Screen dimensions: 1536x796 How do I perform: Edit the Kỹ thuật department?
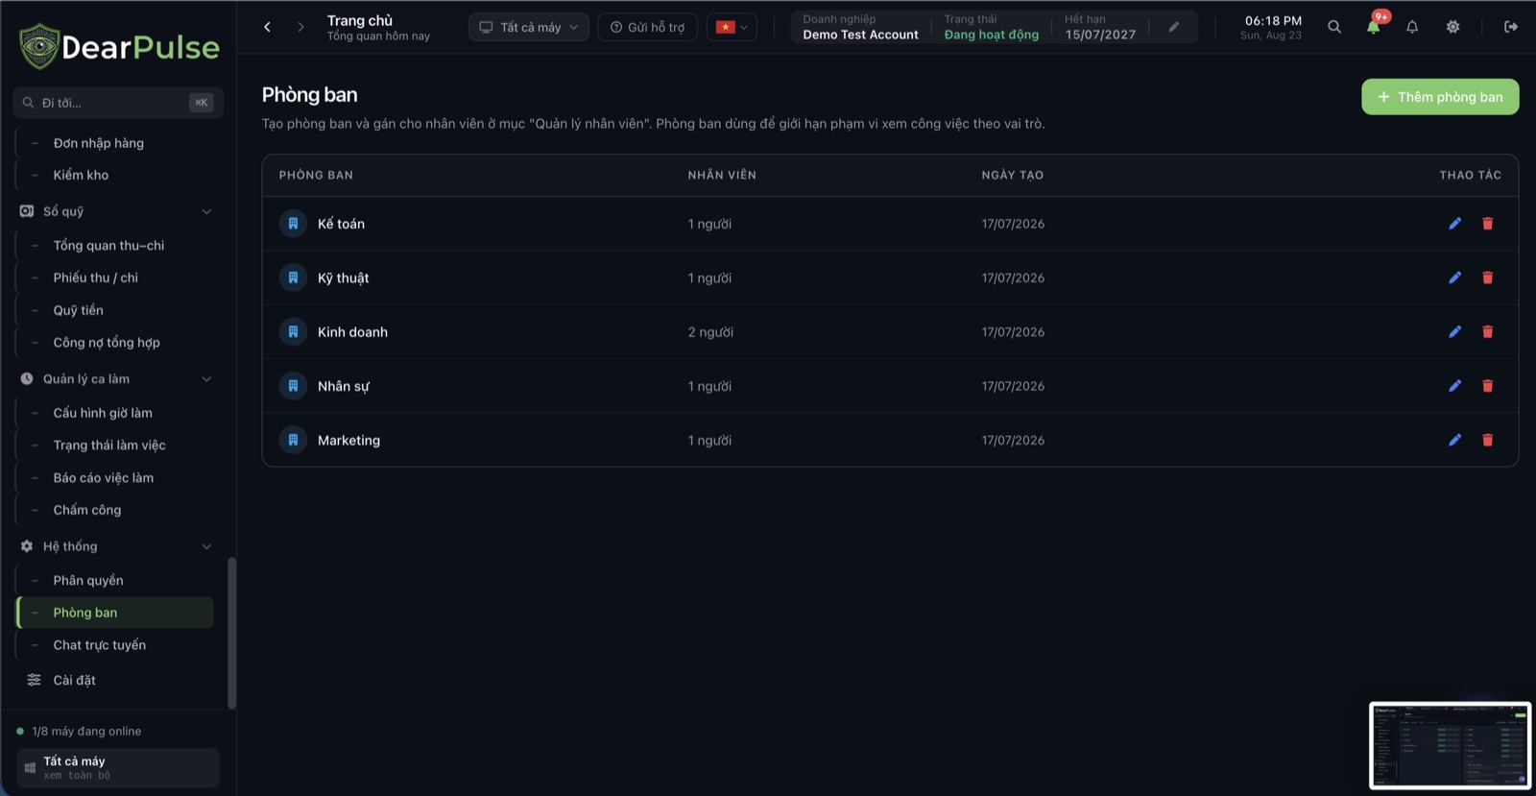click(x=1454, y=277)
